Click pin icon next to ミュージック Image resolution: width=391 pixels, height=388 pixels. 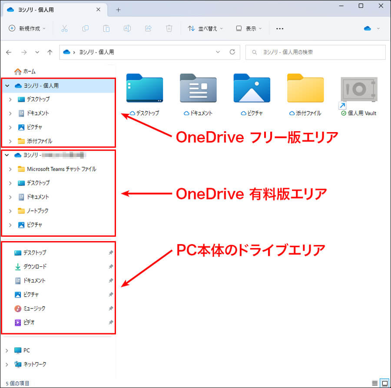(x=111, y=308)
